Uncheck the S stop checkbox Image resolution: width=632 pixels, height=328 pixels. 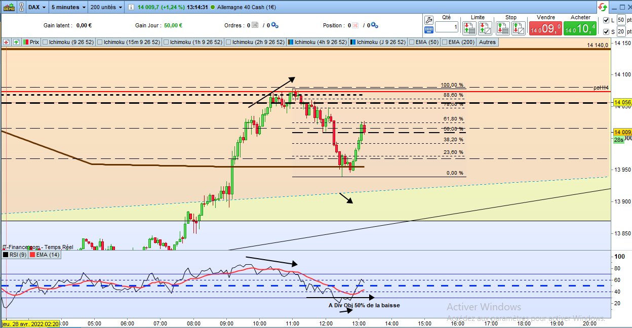coord(607,32)
